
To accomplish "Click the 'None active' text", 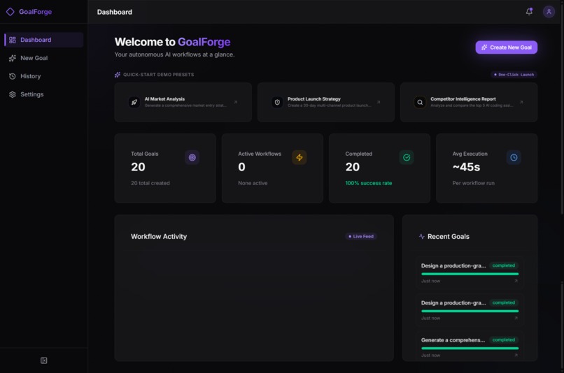I will coord(253,183).
